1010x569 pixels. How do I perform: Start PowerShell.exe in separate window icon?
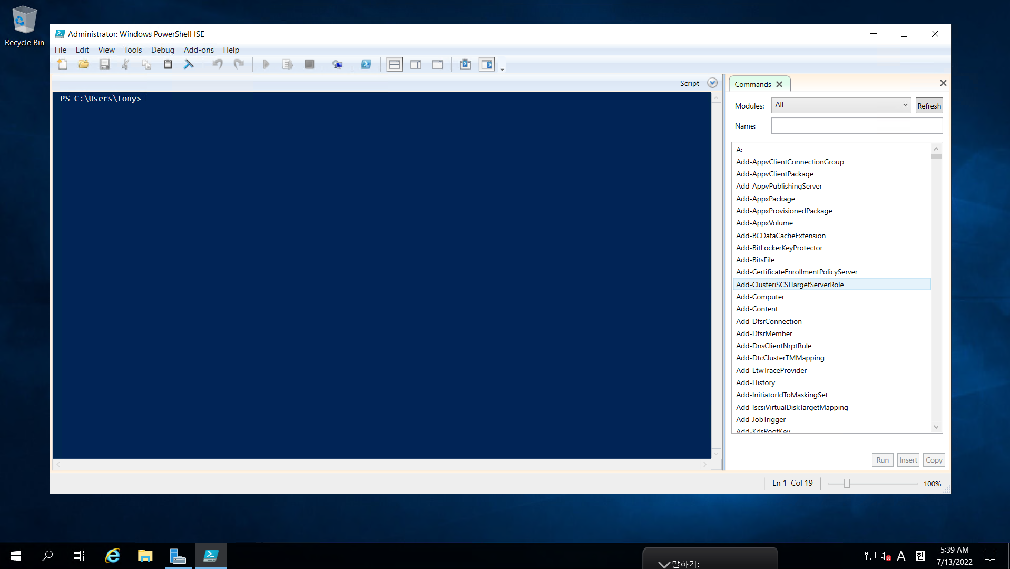tap(366, 64)
